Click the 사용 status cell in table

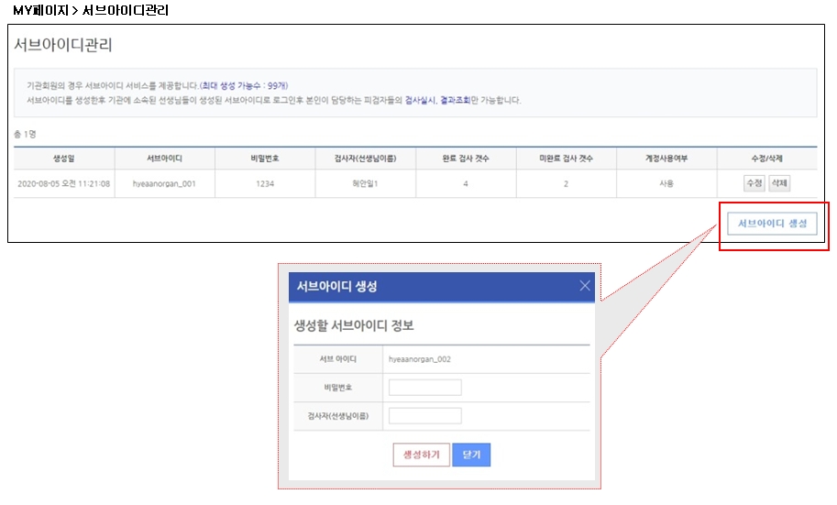(666, 184)
